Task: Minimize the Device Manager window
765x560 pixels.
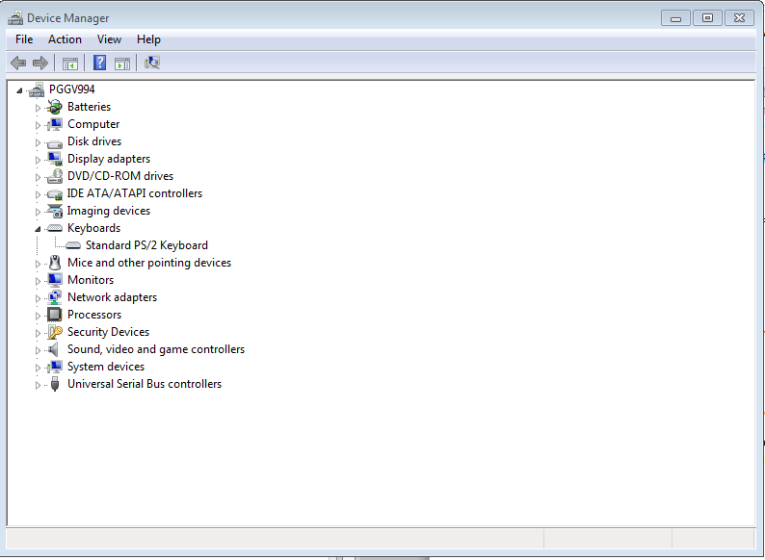Action: pos(675,18)
